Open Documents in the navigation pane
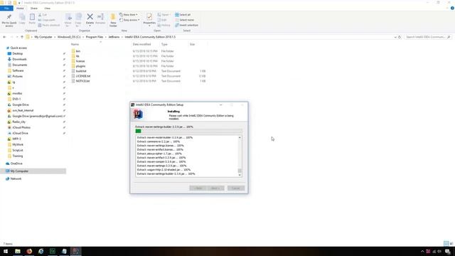 point(20,65)
